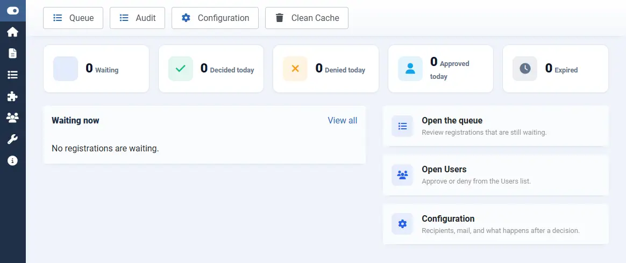Image resolution: width=626 pixels, height=263 pixels.
Task: Click 'Recipients, mail, and what happens' description
Action: [x=501, y=231]
